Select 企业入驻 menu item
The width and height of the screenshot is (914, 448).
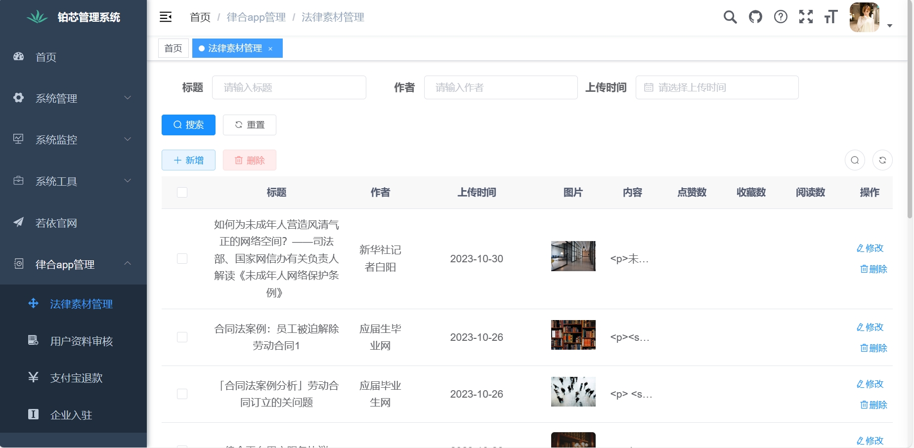pos(73,415)
